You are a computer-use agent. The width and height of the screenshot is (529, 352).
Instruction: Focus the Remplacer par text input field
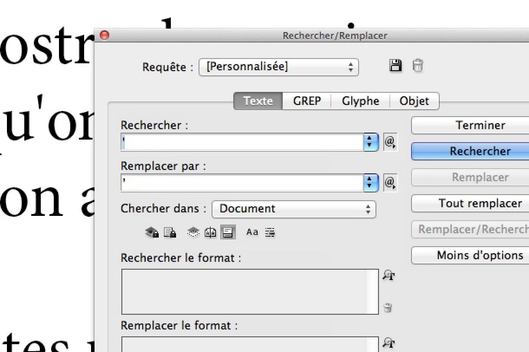point(242,183)
